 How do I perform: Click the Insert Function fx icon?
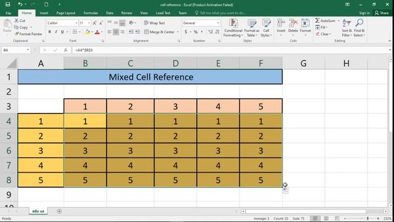click(x=66, y=50)
